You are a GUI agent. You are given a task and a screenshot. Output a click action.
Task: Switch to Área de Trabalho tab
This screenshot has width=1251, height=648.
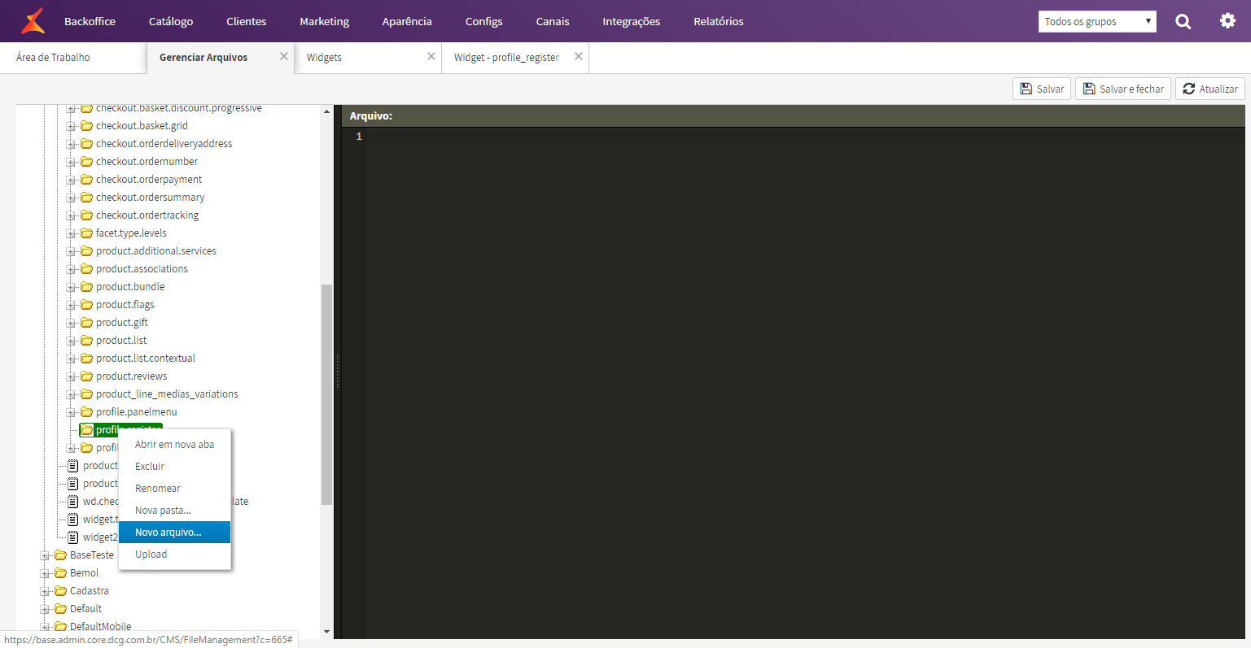[x=73, y=58]
